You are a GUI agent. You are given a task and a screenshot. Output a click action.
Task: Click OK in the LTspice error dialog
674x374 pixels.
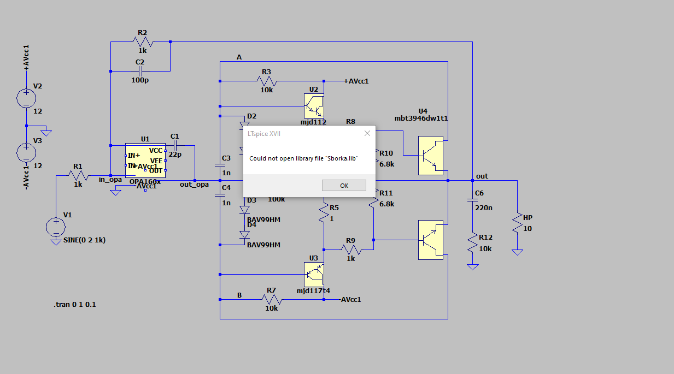pyautogui.click(x=344, y=186)
